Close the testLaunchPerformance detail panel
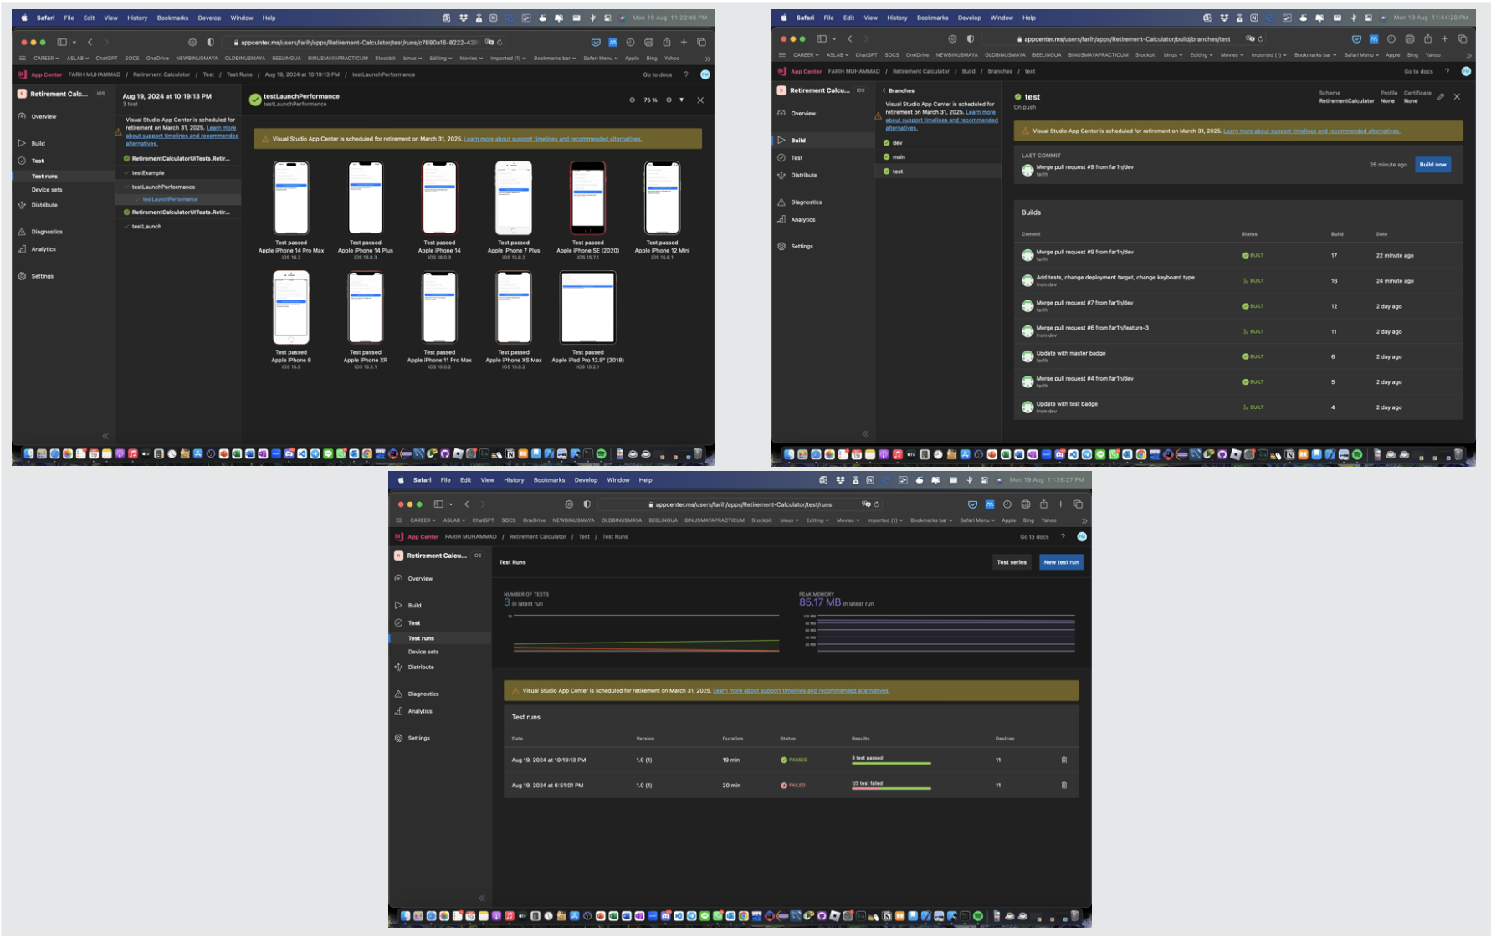 pyautogui.click(x=700, y=100)
